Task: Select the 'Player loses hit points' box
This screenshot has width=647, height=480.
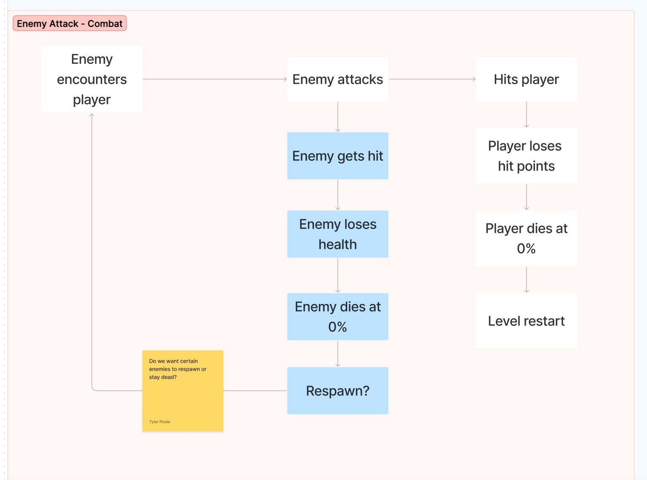Action: 527,156
